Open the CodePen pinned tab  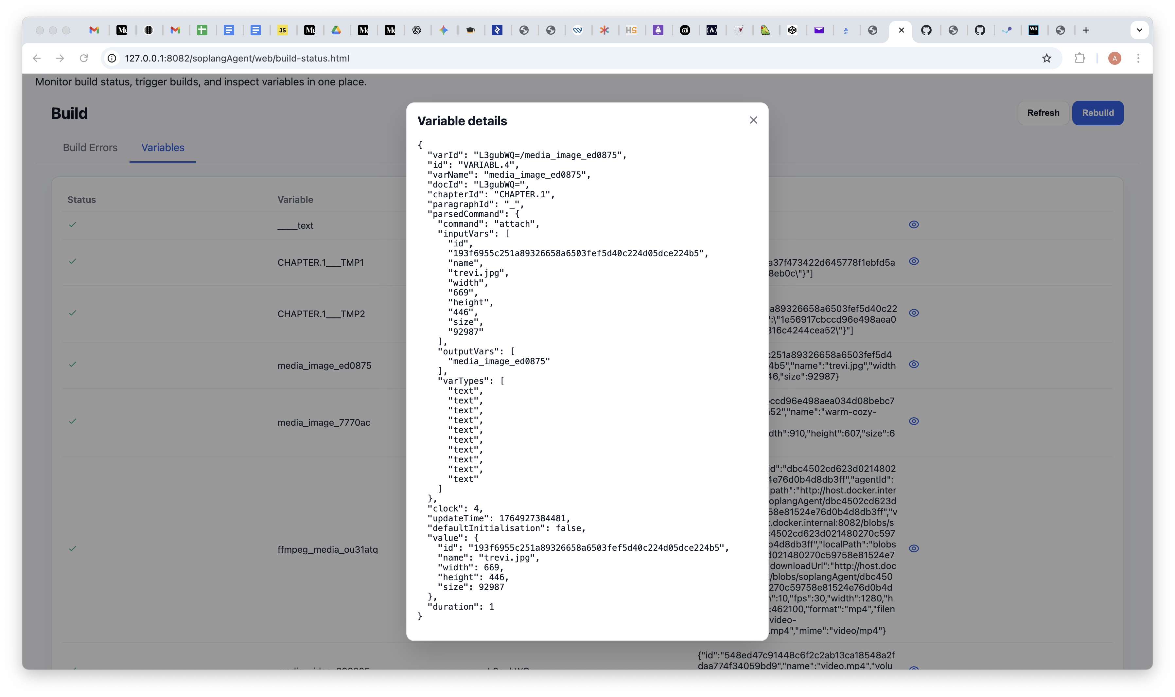tap(793, 30)
